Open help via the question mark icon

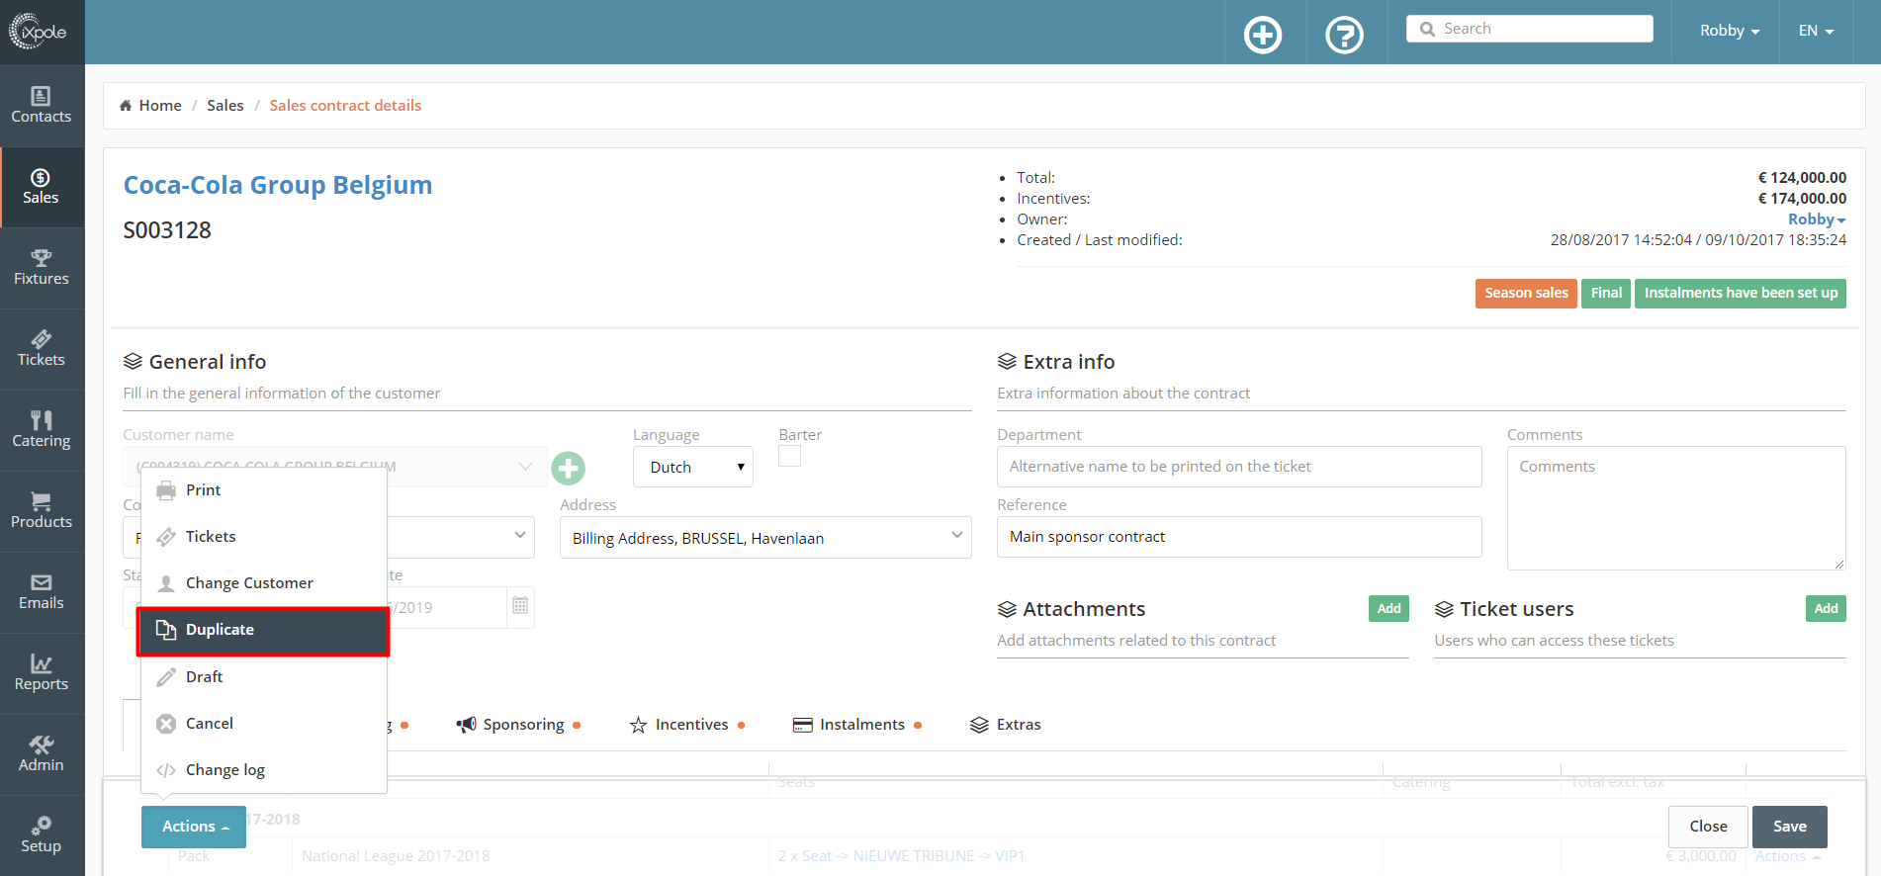tap(1344, 35)
